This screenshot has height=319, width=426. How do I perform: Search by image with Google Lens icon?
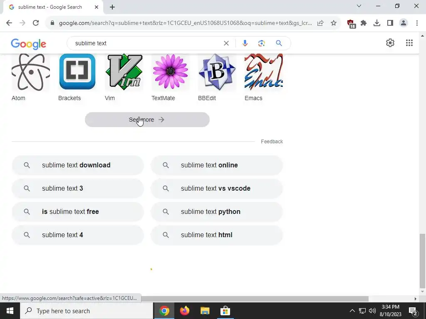(x=261, y=43)
